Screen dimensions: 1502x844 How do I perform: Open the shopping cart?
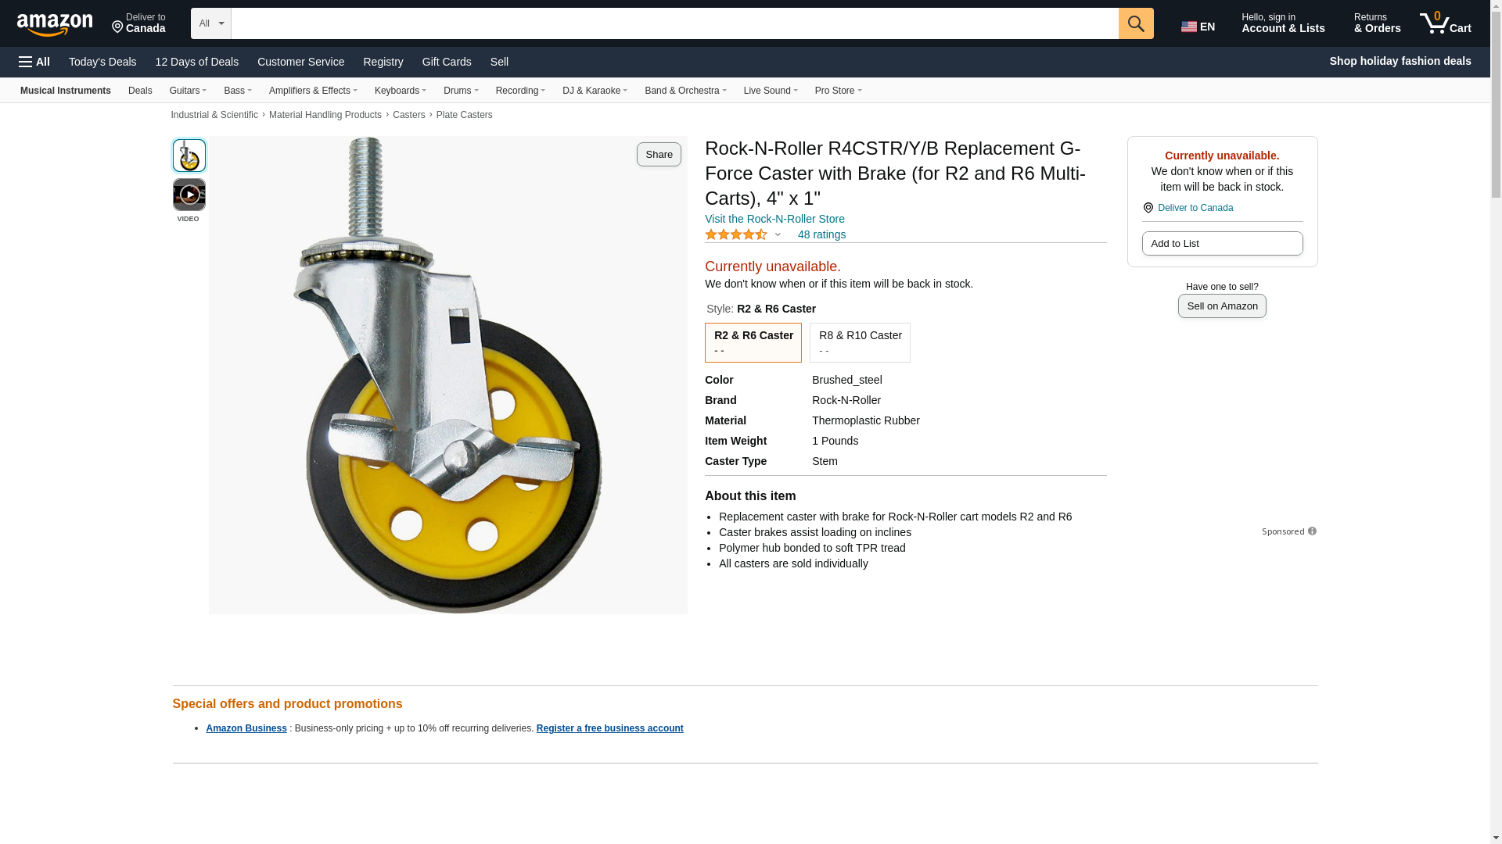coord(1446,23)
